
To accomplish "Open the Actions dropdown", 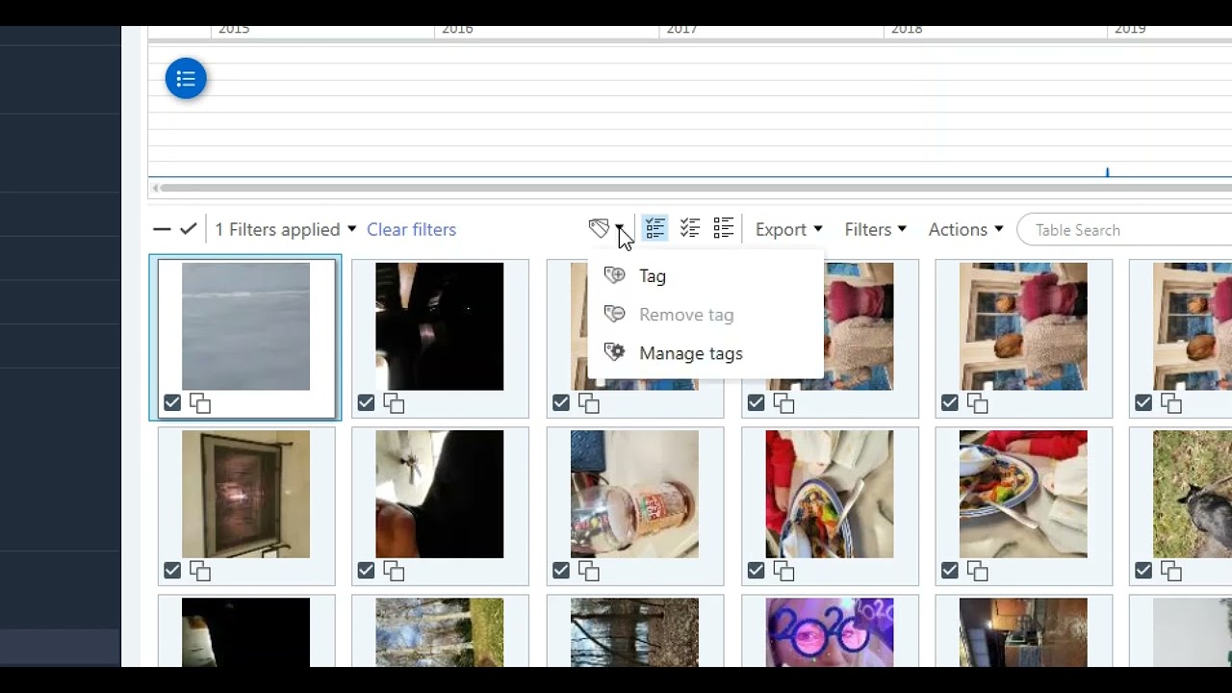I will (965, 229).
